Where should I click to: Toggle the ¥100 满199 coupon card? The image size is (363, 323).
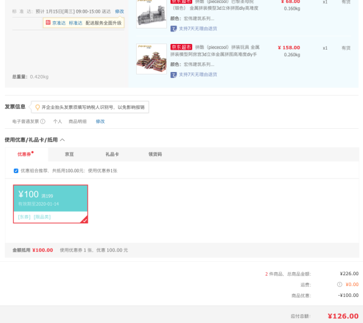[x=50, y=204]
